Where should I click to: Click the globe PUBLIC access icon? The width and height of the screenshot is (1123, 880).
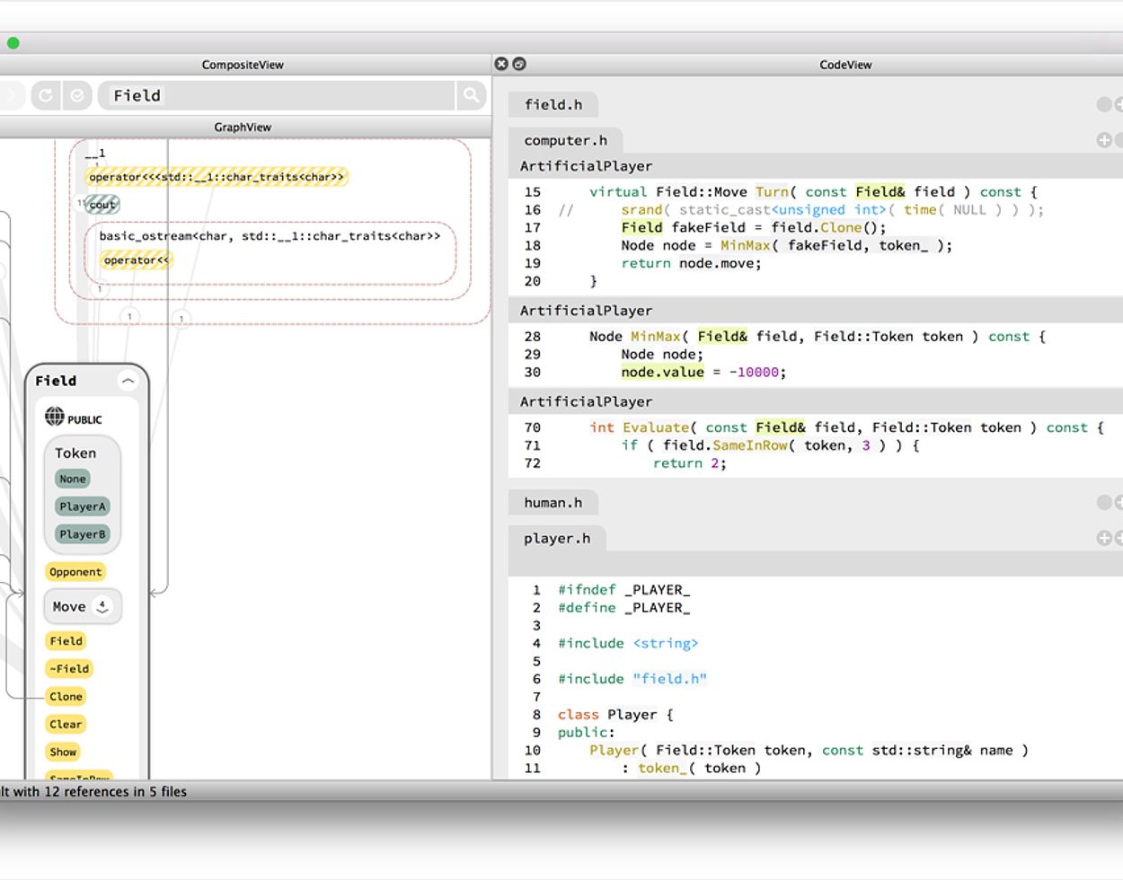(x=55, y=417)
